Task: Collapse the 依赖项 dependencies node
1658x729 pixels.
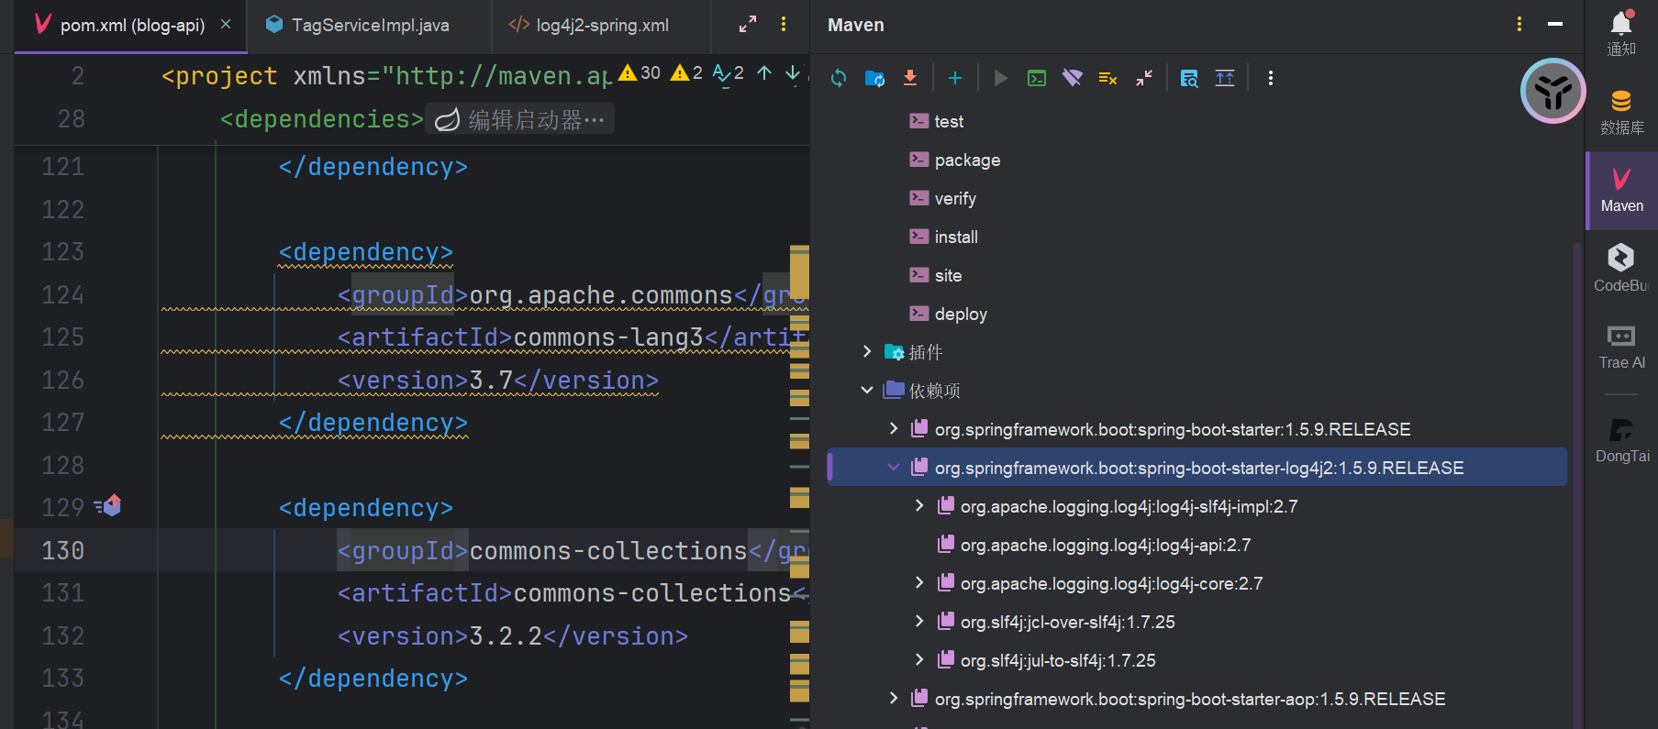Action: pos(867,391)
